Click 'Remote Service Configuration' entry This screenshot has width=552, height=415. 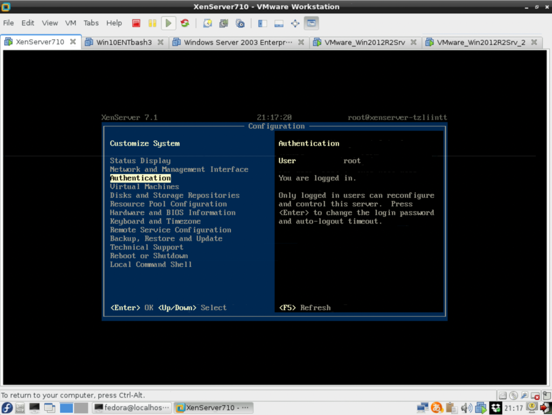[170, 230]
